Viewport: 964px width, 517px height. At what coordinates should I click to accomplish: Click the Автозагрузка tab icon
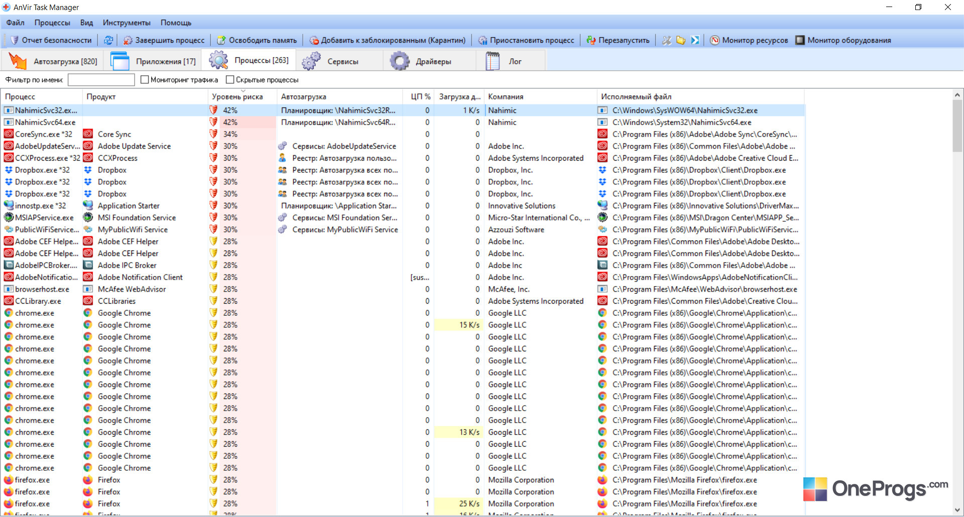click(x=18, y=61)
